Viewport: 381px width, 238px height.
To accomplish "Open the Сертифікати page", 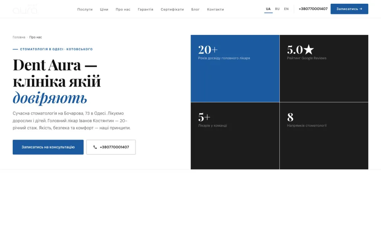I will pos(172,9).
